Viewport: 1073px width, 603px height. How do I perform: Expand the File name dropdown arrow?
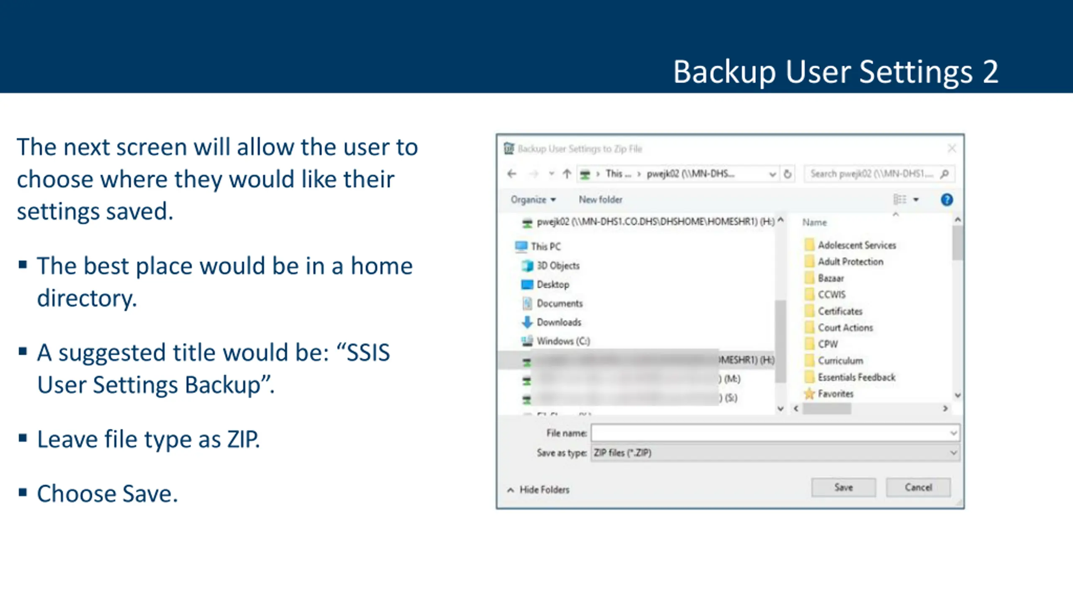954,433
